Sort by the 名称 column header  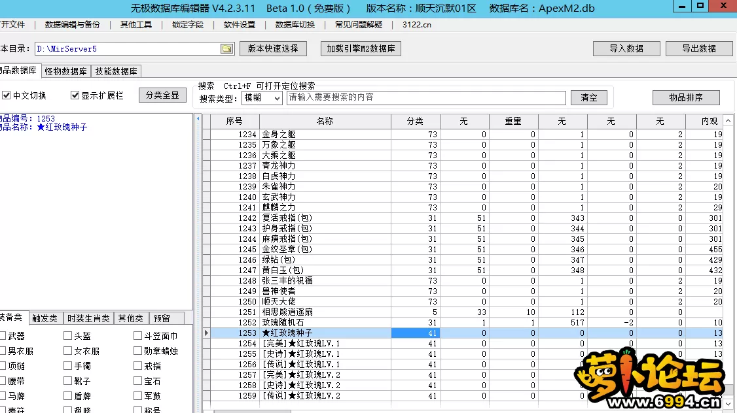(x=325, y=122)
